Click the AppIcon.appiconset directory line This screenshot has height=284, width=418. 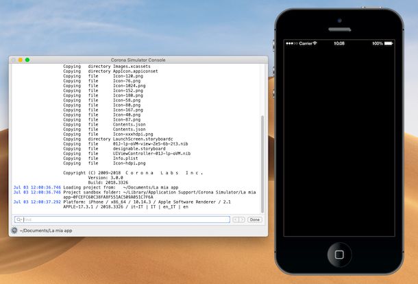coord(110,71)
